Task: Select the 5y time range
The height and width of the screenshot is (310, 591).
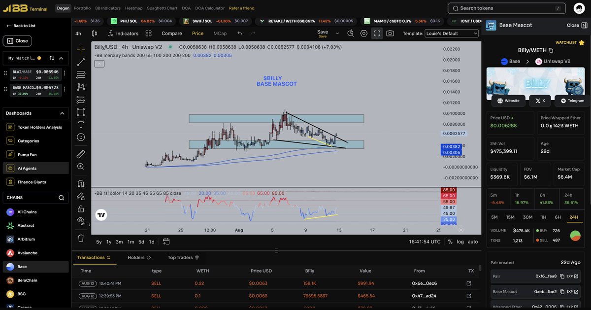Action: point(99,241)
